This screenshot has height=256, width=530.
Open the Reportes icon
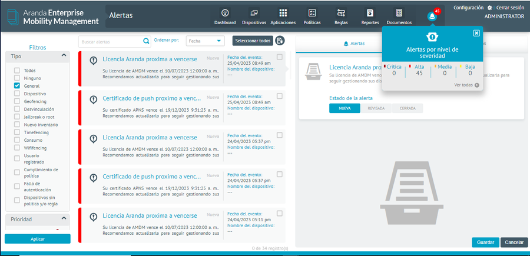(x=370, y=13)
